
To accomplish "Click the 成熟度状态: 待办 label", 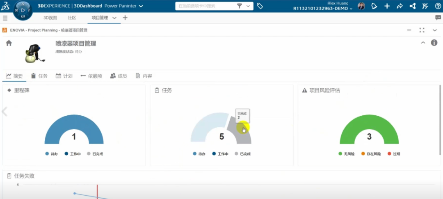I will [69, 52].
